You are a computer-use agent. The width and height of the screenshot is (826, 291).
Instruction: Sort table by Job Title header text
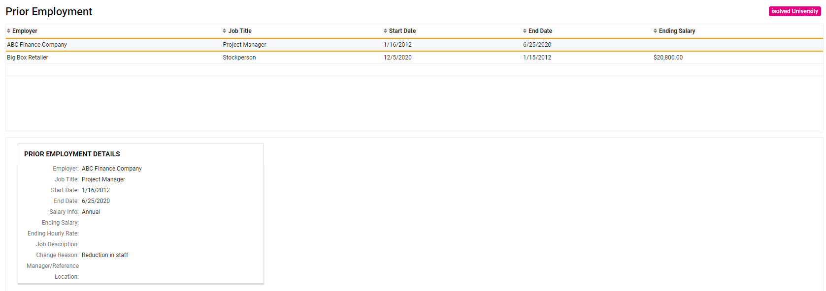[240, 31]
